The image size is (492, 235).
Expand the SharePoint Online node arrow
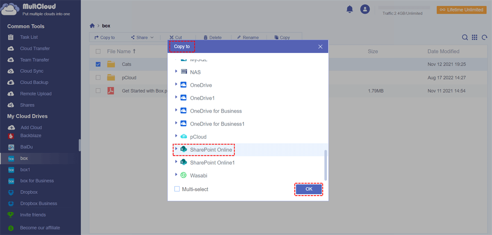pyautogui.click(x=176, y=149)
